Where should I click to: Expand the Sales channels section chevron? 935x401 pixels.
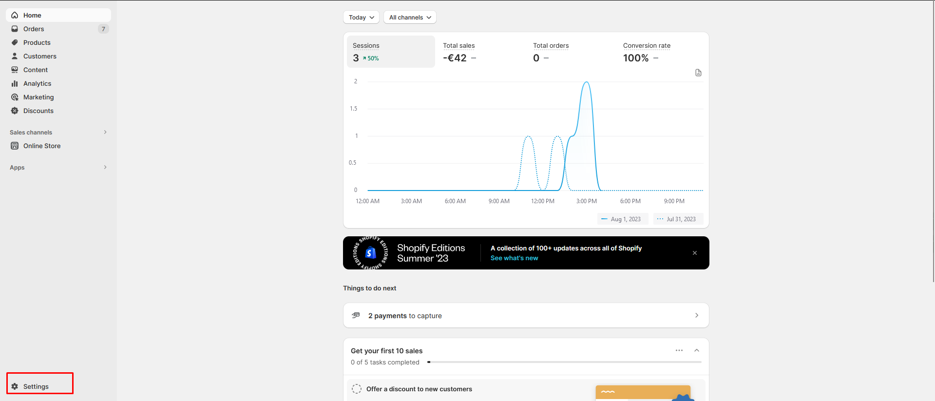pos(105,132)
